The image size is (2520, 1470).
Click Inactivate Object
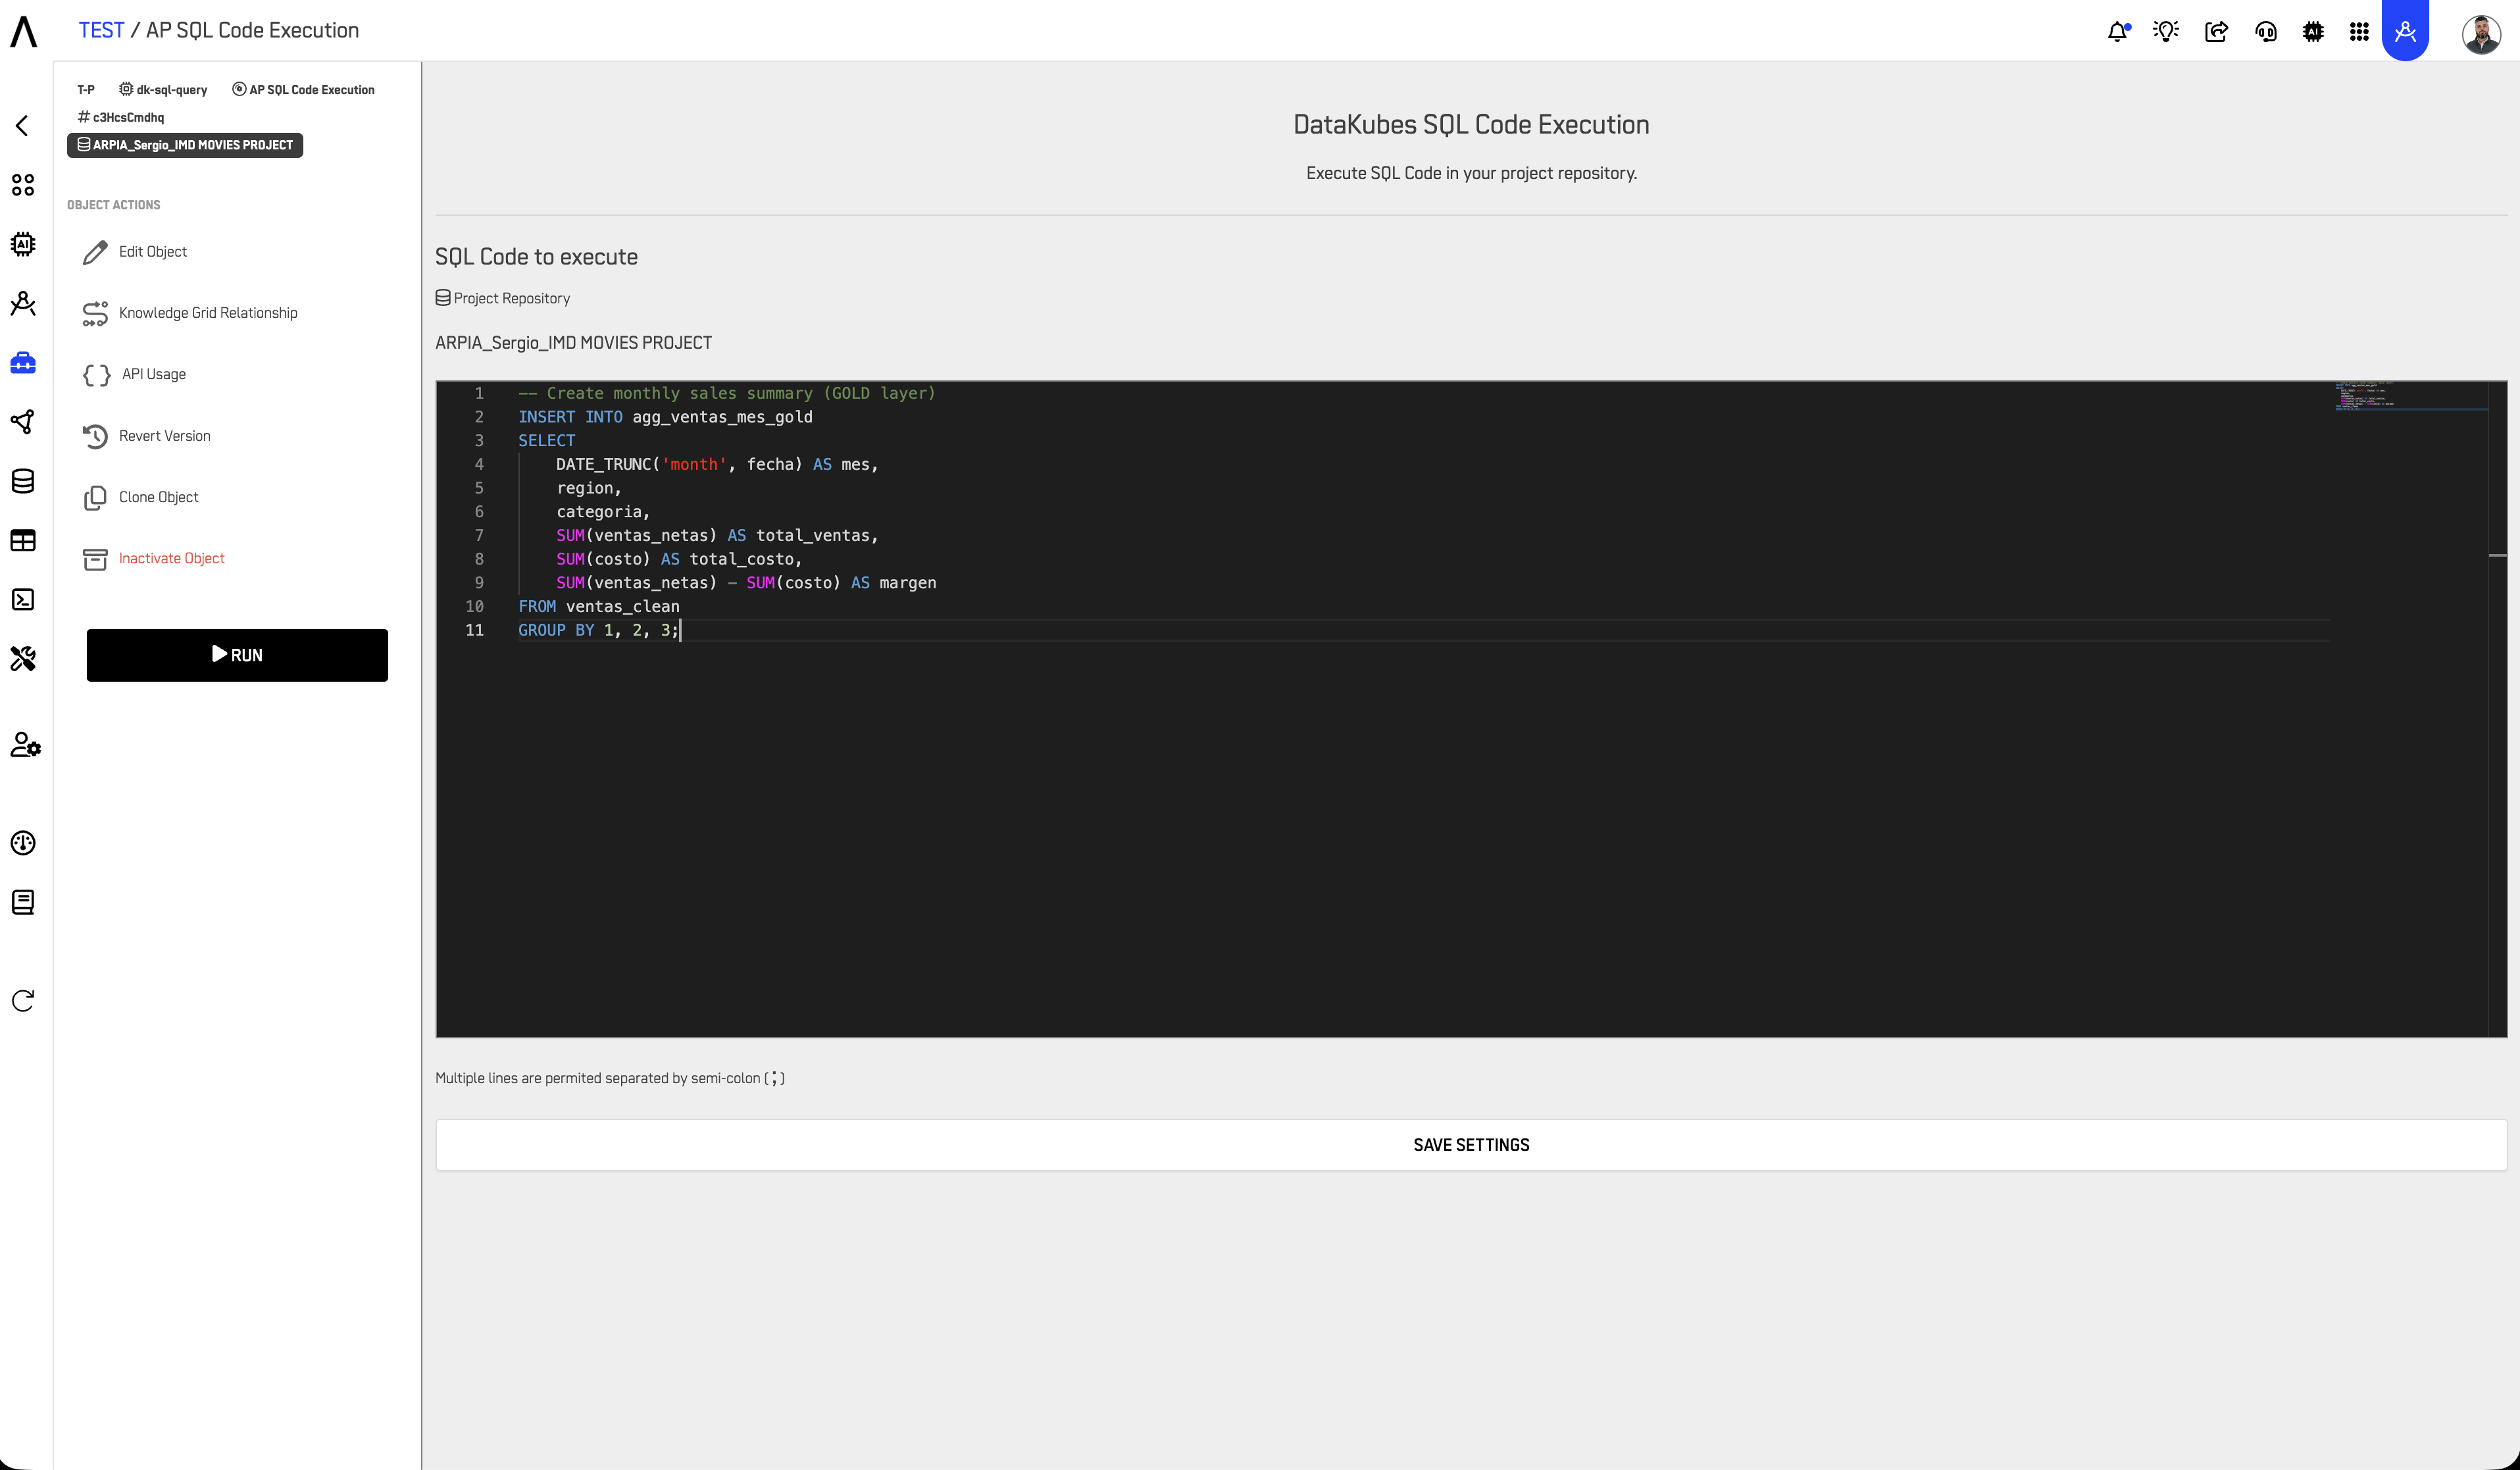tap(171, 558)
